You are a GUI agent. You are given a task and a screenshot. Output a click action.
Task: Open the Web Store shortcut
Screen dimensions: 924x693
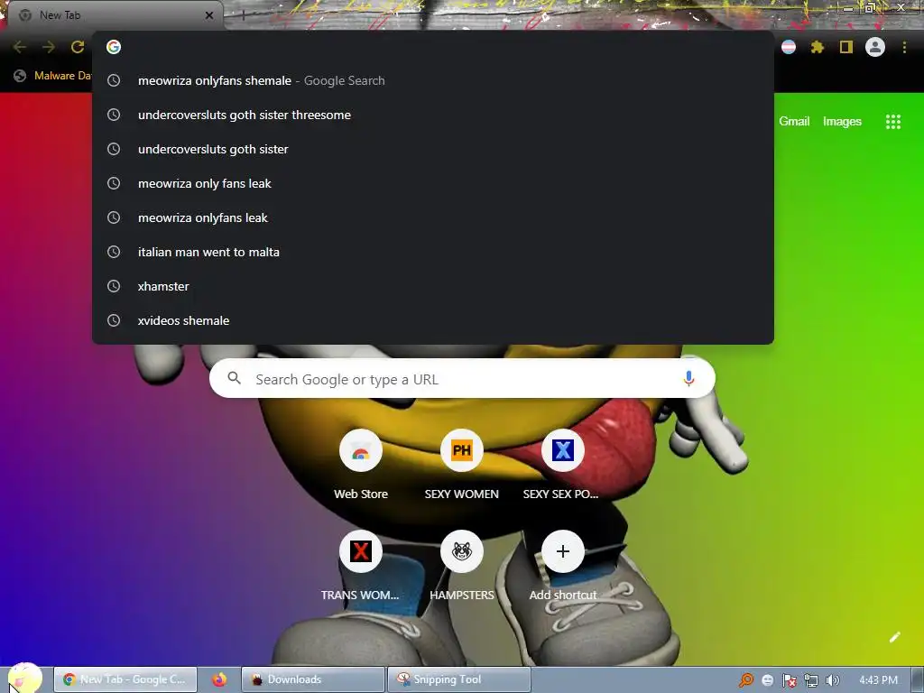(361, 451)
